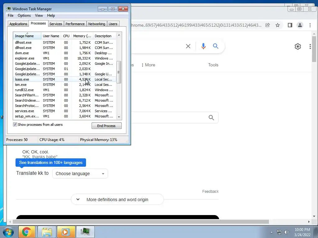Open the Choose language dropdown

point(80,174)
